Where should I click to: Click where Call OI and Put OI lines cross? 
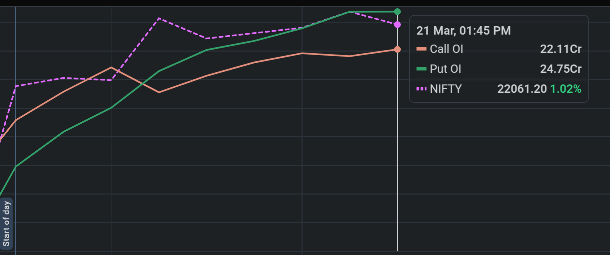[x=142, y=83]
